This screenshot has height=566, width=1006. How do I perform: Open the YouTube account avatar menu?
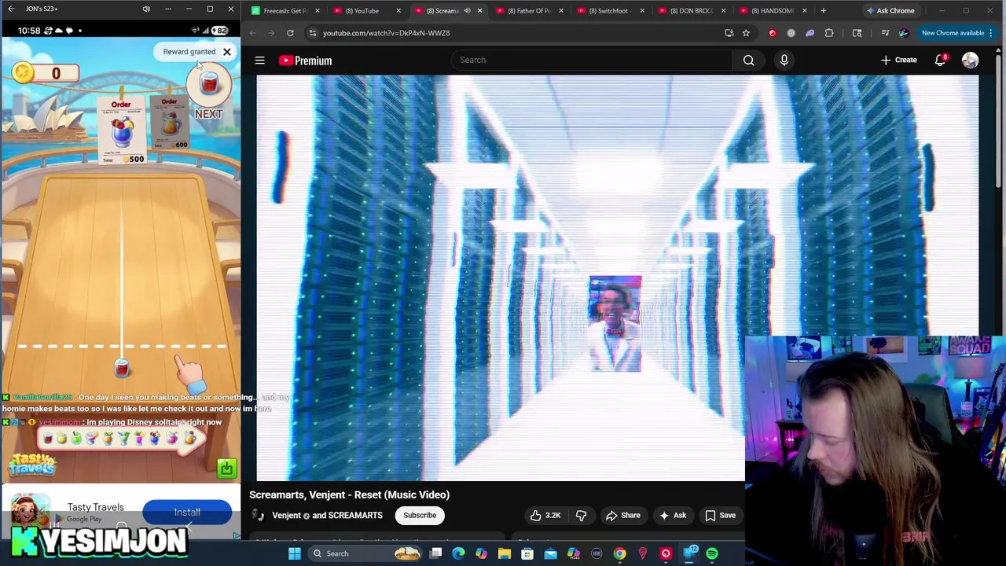970,61
